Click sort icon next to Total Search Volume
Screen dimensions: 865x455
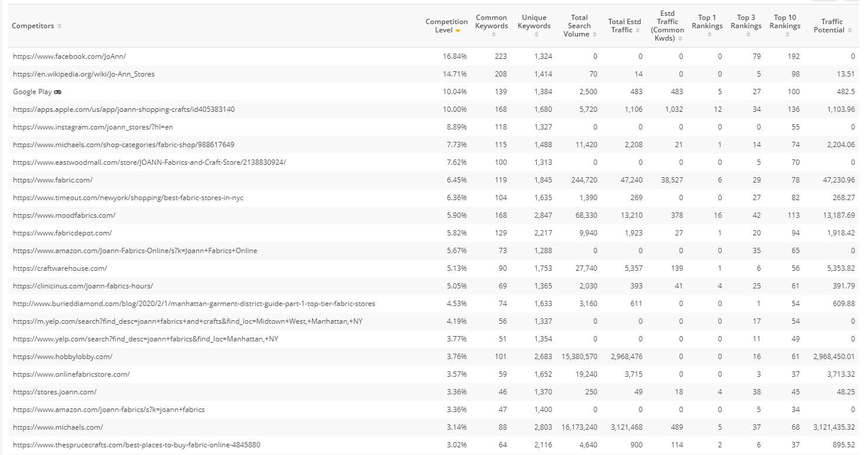[x=595, y=35]
